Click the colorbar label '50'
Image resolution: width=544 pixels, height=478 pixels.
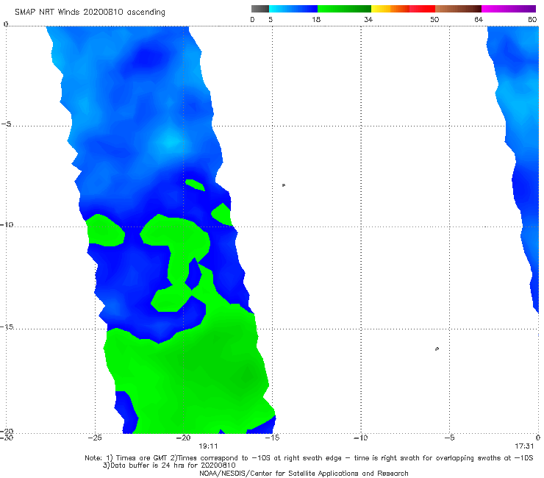(434, 20)
